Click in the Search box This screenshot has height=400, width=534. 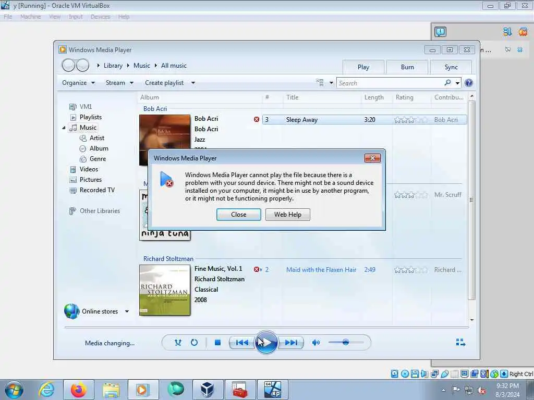tap(390, 83)
